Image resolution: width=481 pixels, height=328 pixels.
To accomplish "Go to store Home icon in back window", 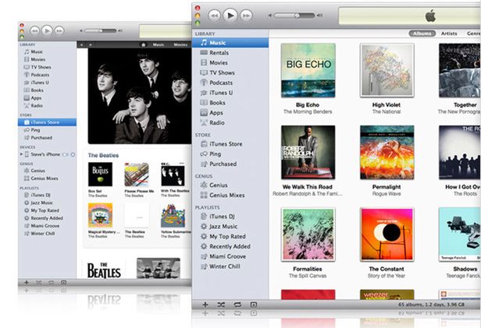I will [x=143, y=44].
